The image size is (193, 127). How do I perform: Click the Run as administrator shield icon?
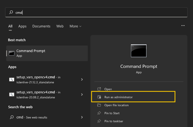(x=99, y=97)
